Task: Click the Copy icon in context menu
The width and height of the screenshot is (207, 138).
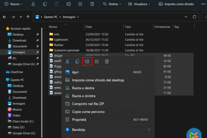Action: [77, 61]
